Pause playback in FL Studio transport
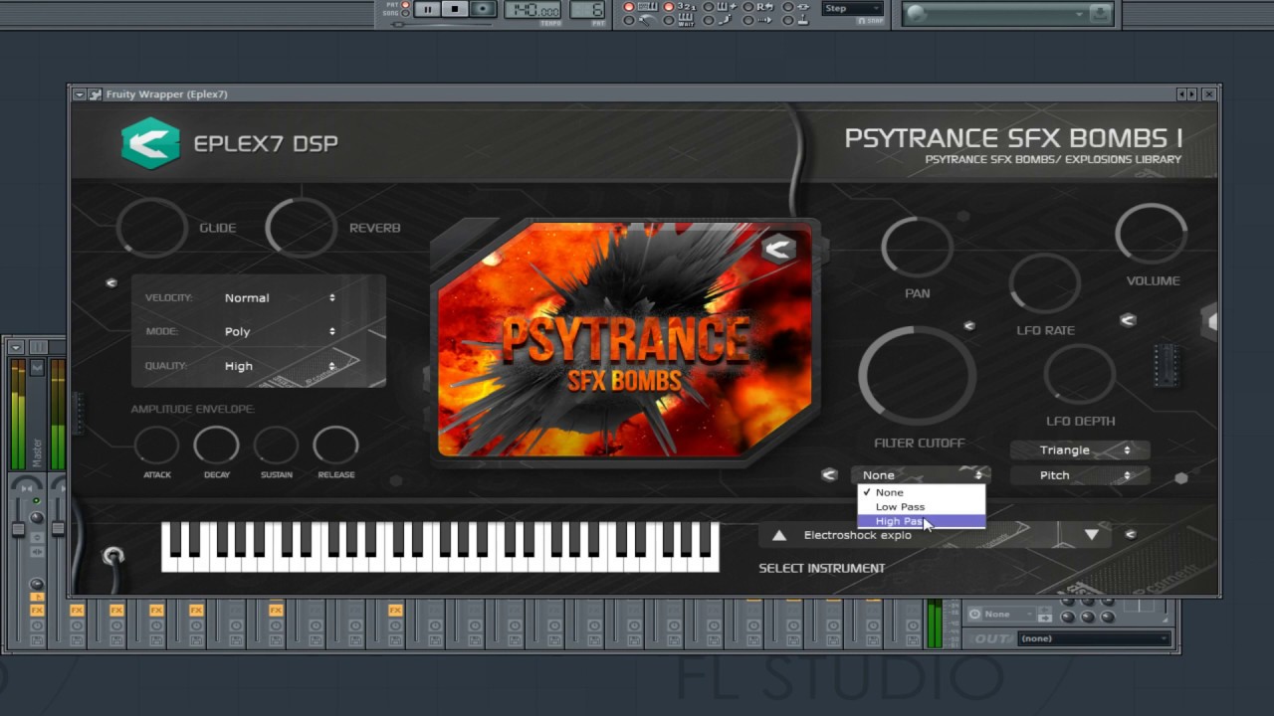 (x=428, y=9)
